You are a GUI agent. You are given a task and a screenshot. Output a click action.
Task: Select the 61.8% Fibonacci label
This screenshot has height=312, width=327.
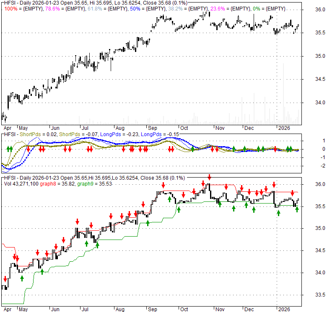(x=95, y=9)
